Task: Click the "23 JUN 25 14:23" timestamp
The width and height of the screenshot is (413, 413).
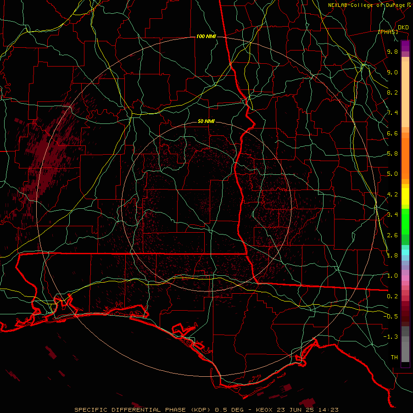Action: point(307,410)
